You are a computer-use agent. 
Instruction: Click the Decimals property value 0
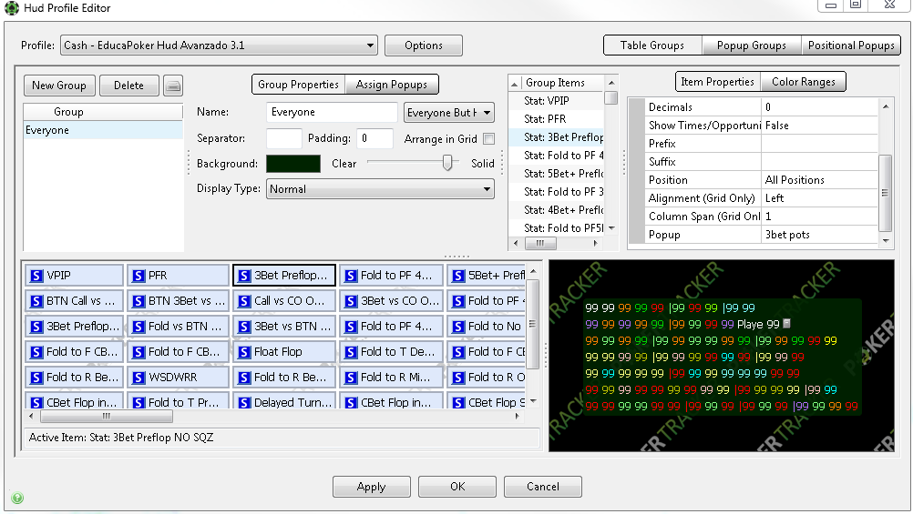[x=819, y=107]
